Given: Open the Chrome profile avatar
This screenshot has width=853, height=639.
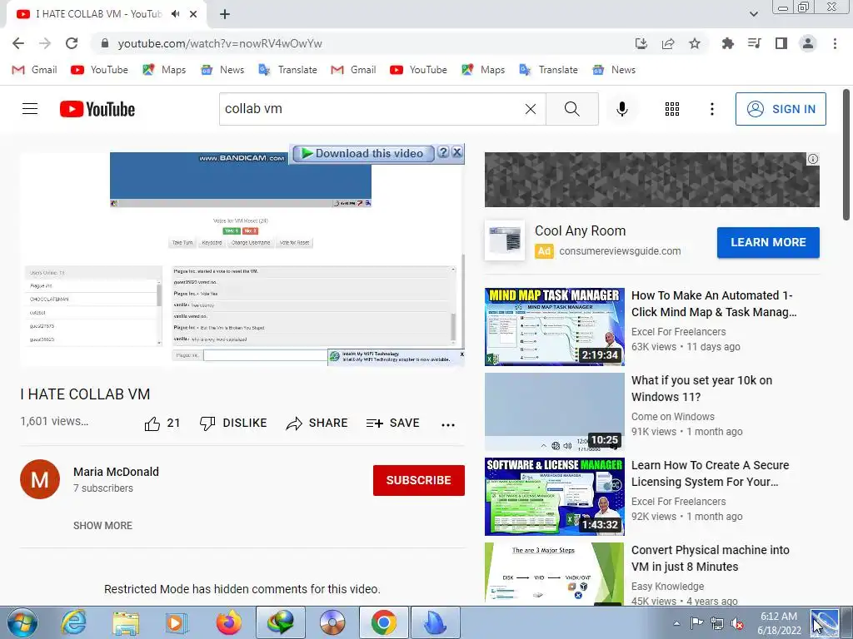Looking at the screenshot, I should [808, 43].
